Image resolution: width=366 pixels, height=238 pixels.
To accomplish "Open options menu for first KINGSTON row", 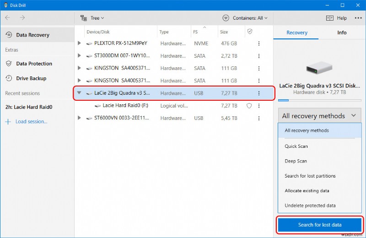I will pyautogui.click(x=259, y=68).
